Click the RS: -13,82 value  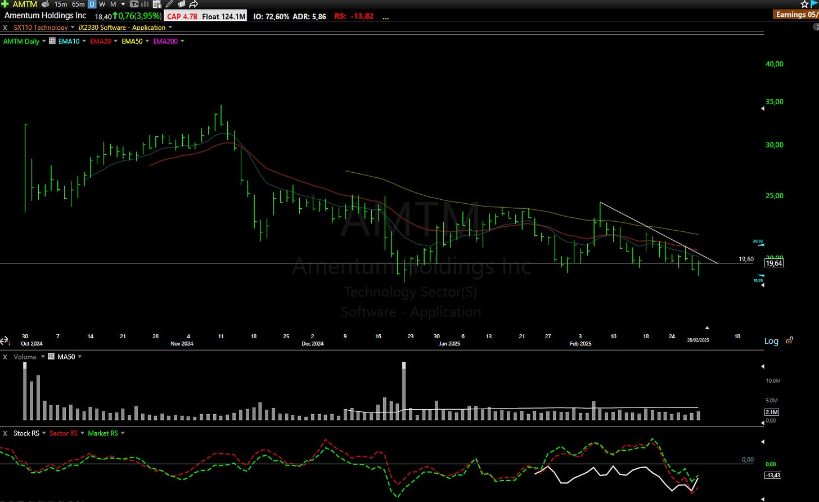click(x=354, y=16)
